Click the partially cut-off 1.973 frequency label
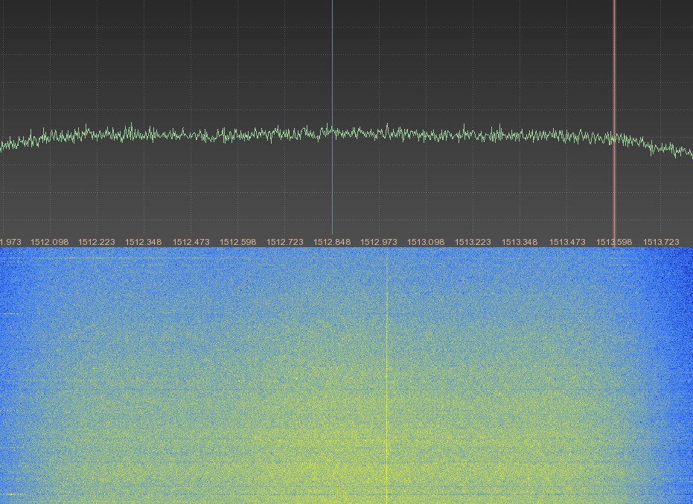 click(x=10, y=242)
